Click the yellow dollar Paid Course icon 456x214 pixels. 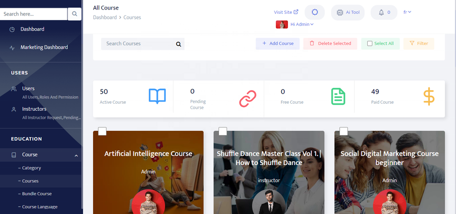(429, 97)
